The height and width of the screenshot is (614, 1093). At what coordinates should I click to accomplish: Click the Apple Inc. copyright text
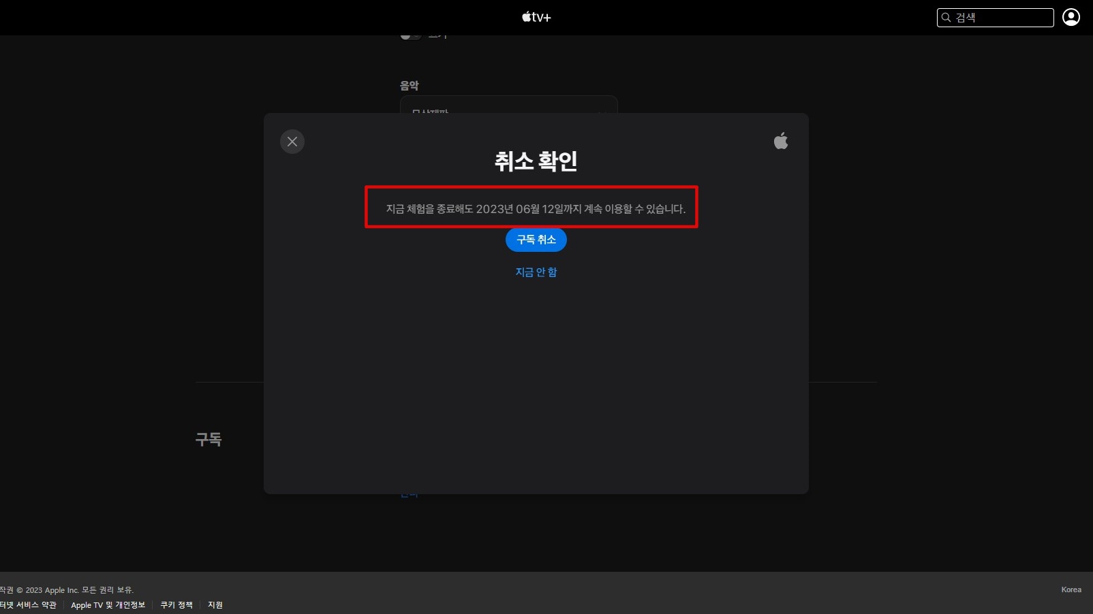pyautogui.click(x=67, y=590)
